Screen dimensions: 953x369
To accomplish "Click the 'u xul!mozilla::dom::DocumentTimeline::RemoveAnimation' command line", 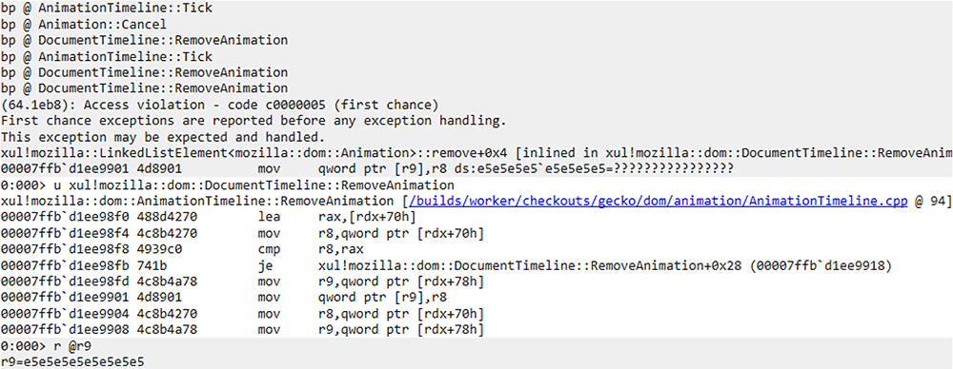I will [228, 184].
